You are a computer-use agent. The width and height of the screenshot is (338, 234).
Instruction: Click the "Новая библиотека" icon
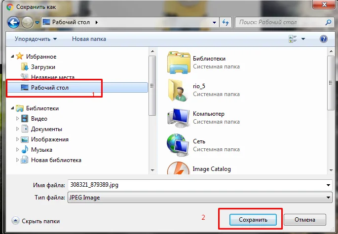(x=25, y=160)
